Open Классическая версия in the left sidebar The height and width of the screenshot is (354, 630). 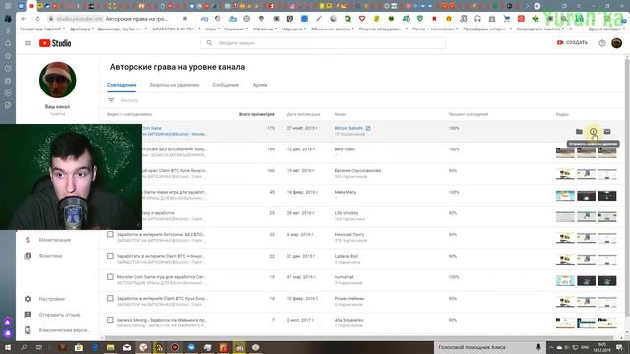tap(64, 330)
